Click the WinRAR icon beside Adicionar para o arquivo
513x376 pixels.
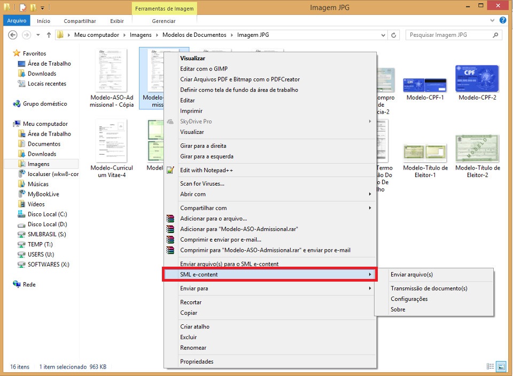tap(170, 218)
